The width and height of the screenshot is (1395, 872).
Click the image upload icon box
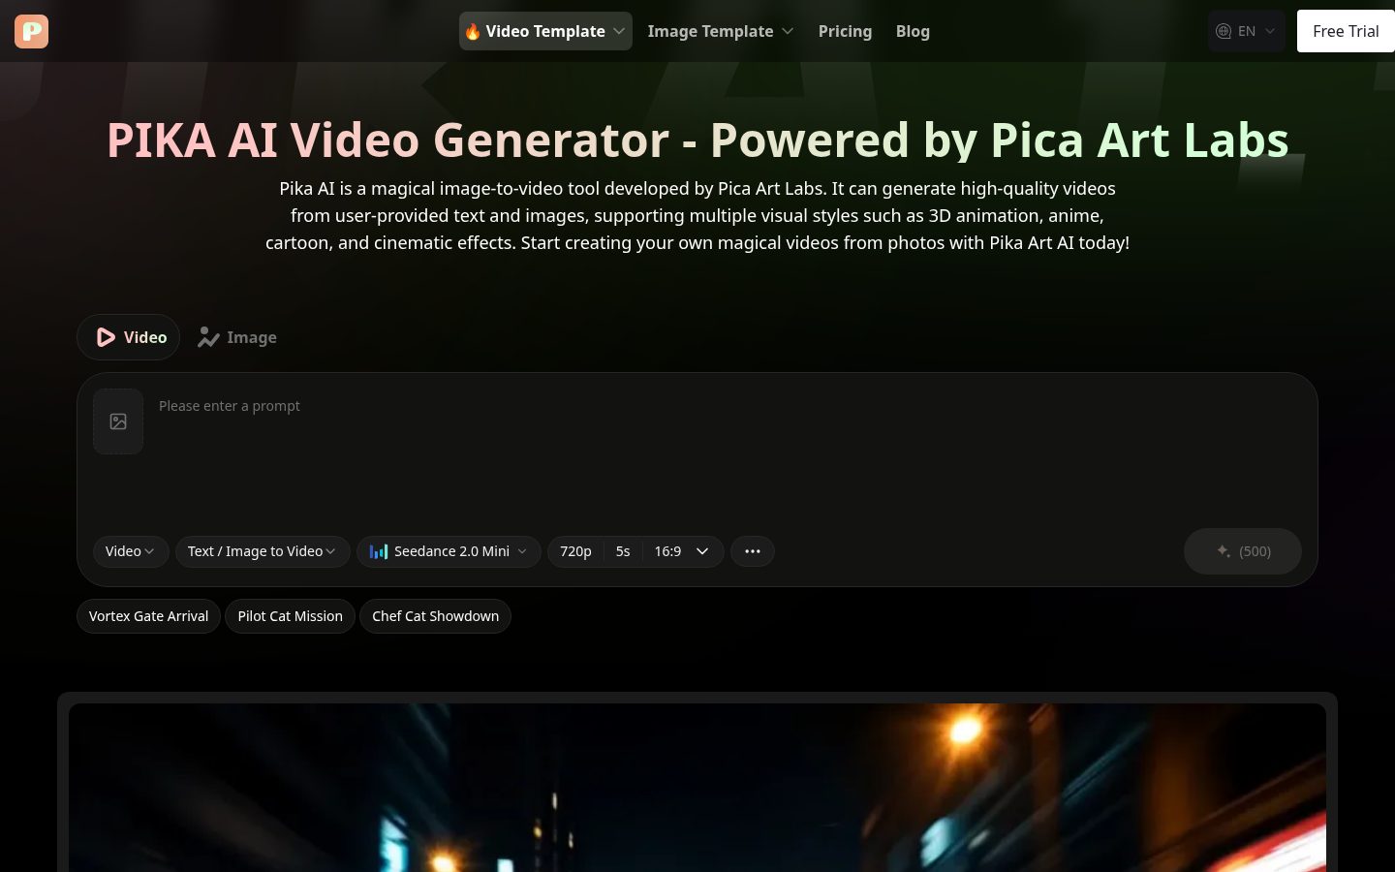click(x=118, y=421)
